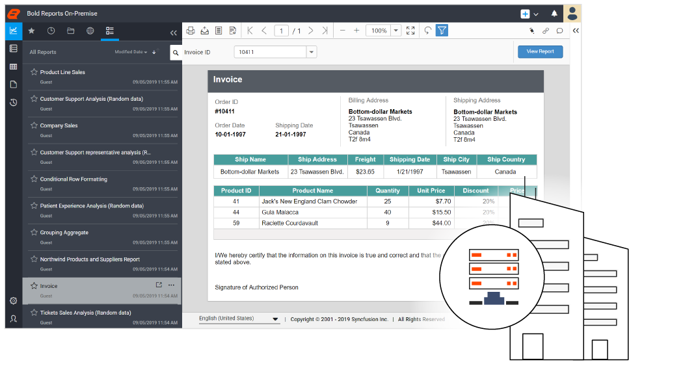Refresh the report
Image resolution: width=683 pixels, height=390 pixels.
pos(428,31)
